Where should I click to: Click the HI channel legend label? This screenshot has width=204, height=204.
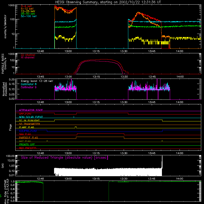point(28,57)
